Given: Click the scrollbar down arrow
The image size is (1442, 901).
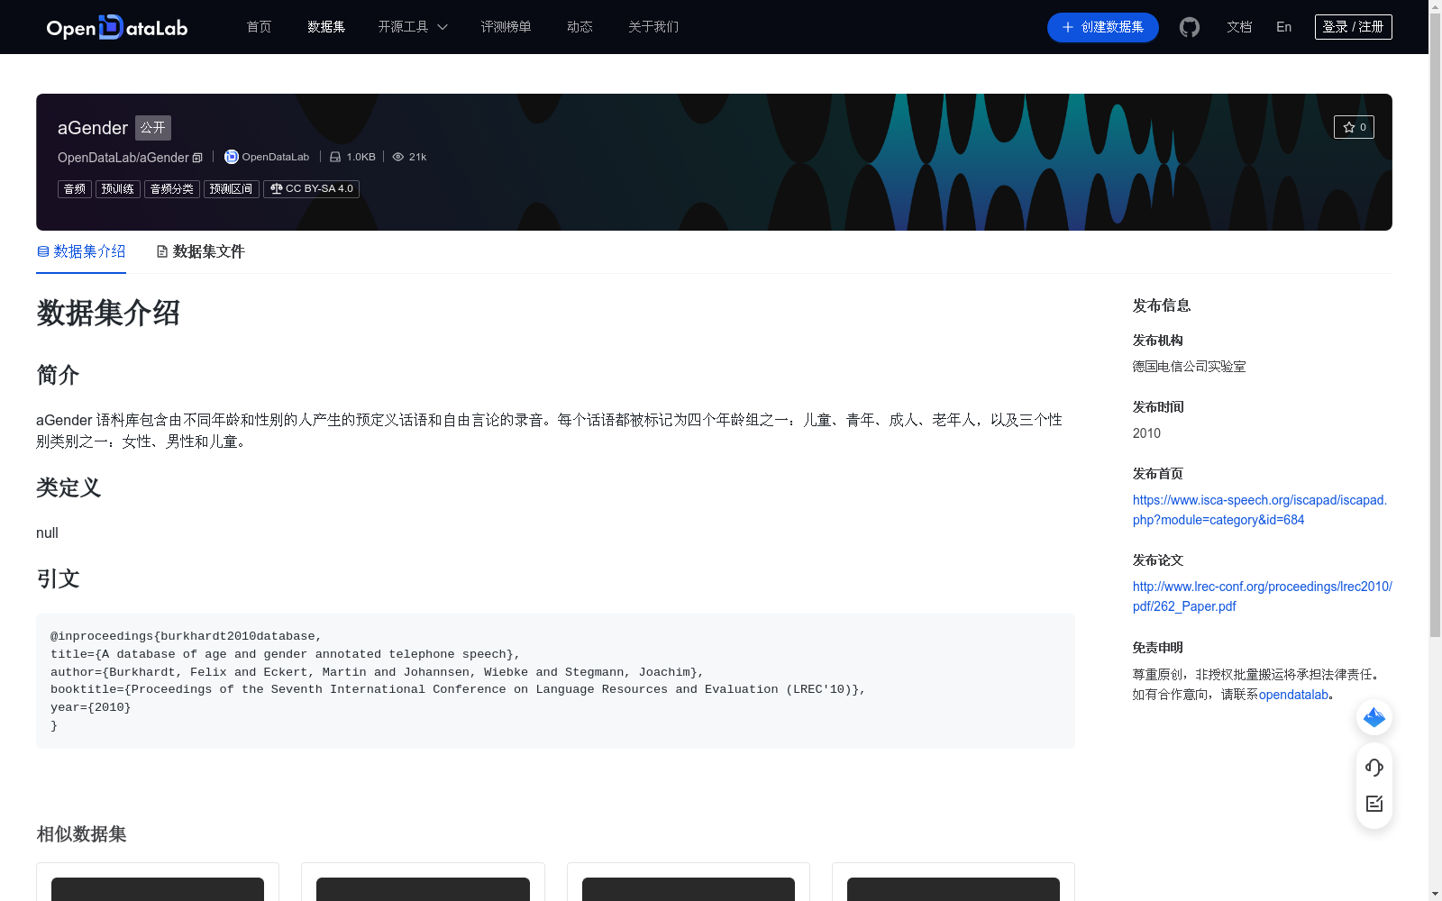Looking at the screenshot, I should click(1435, 894).
